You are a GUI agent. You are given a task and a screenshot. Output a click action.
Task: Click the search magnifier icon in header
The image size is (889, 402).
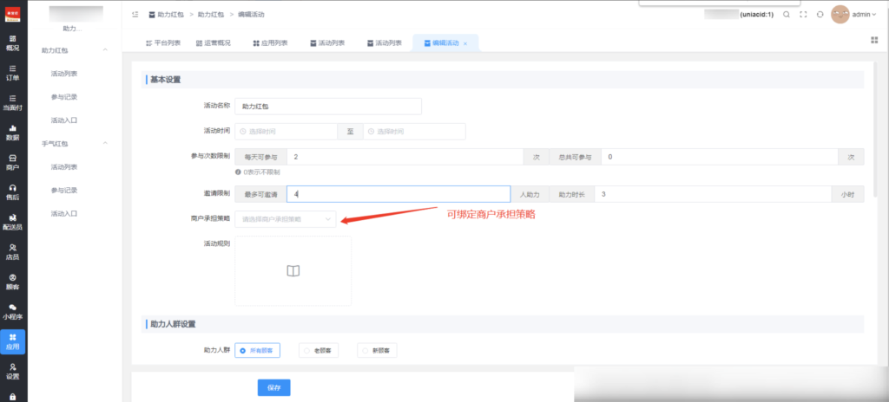(x=787, y=15)
